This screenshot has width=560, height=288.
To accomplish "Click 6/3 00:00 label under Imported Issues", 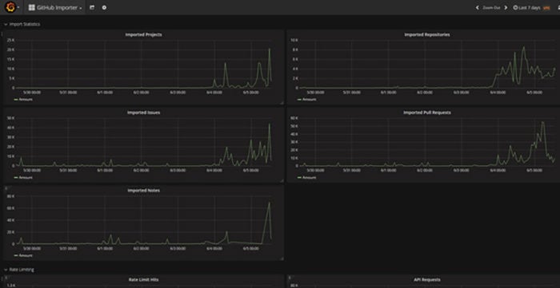I will tap(178, 170).
